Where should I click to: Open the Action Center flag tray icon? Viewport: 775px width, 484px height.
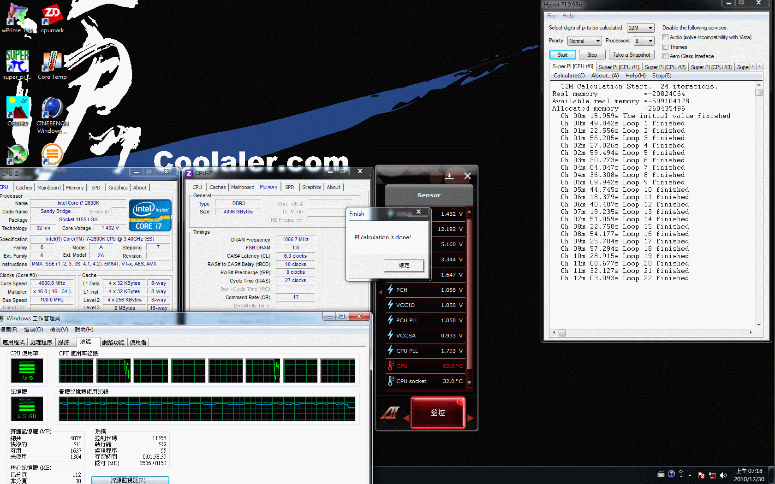[x=701, y=475]
